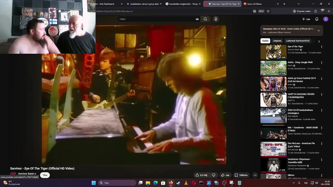This screenshot has height=187, width=333.
Task: Select the Sarjasta filter chip
Action: [277, 41]
